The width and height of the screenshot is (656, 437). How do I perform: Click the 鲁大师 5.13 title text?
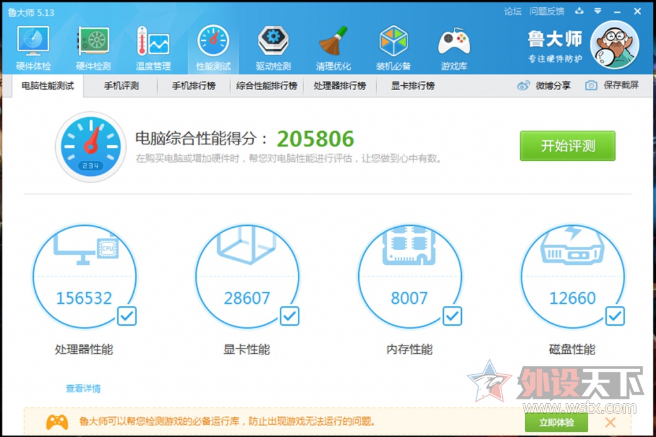31,13
